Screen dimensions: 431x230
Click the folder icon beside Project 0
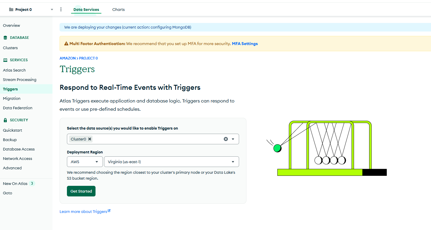coord(11,9)
